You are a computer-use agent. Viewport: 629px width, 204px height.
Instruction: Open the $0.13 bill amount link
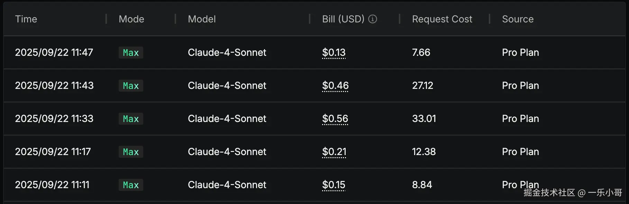point(334,52)
